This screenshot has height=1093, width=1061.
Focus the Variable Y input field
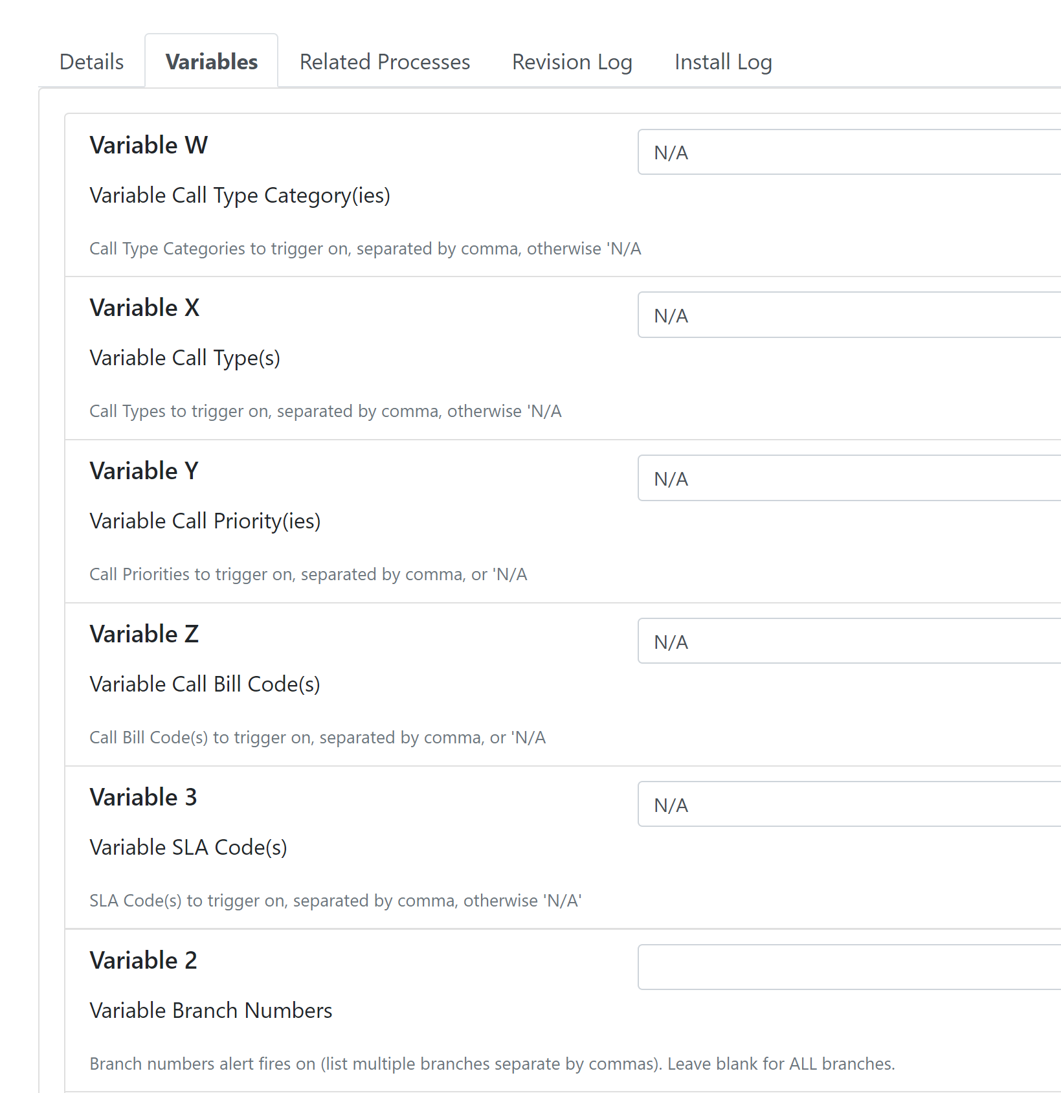(849, 479)
